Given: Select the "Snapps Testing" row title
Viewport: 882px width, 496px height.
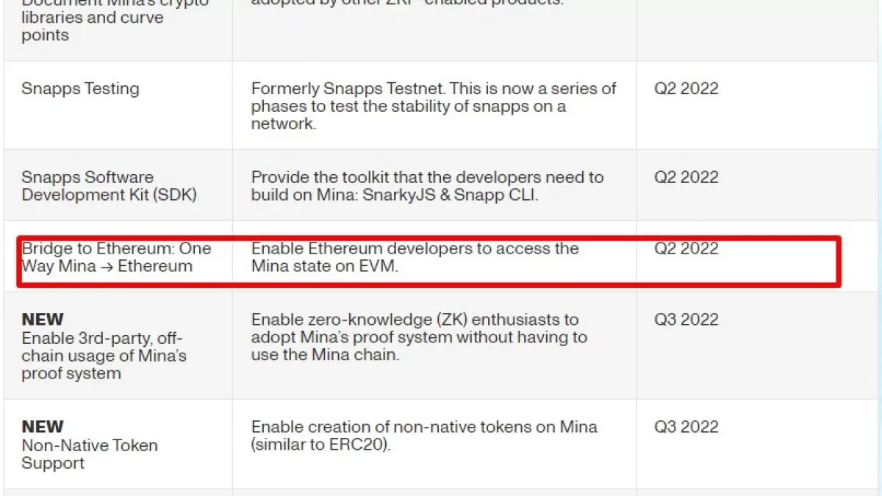Looking at the screenshot, I should click(80, 89).
